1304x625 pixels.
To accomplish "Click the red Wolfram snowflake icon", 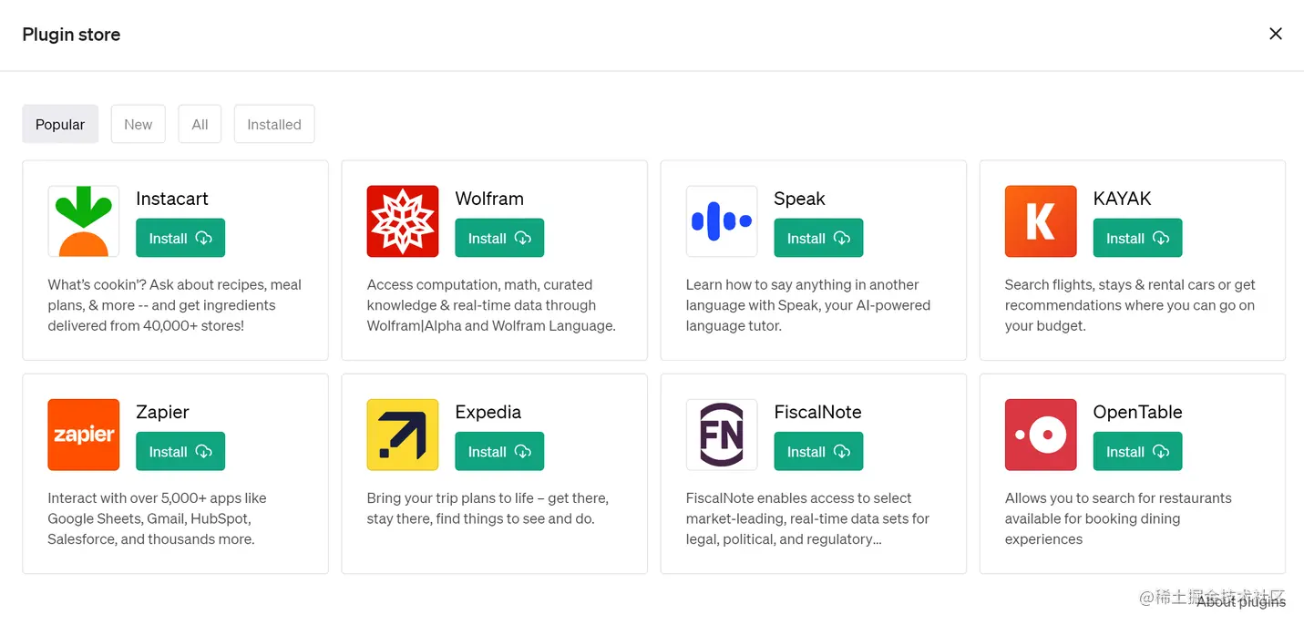I will click(403, 221).
